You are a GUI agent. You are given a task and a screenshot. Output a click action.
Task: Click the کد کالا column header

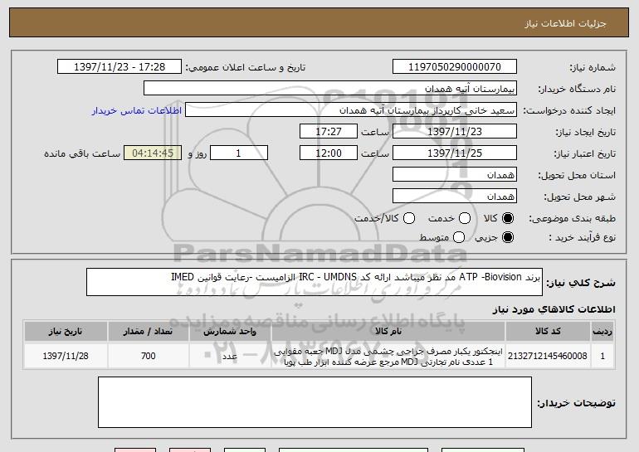[x=548, y=332]
